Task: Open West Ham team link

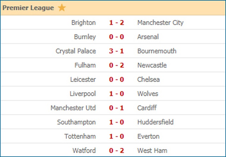Action: pyautogui.click(x=151, y=150)
